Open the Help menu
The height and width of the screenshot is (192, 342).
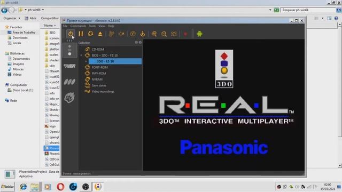(x=111, y=26)
